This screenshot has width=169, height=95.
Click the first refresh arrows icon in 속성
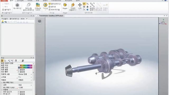[x=9, y=61]
